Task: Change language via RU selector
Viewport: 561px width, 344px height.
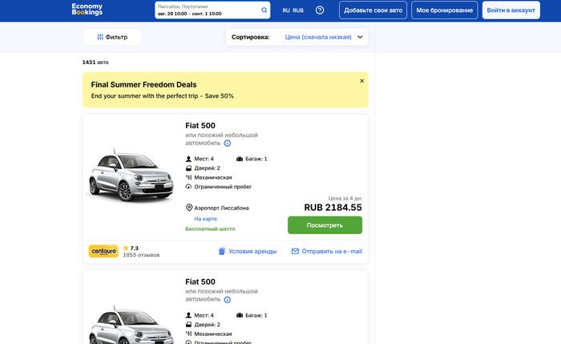Action: (x=286, y=10)
